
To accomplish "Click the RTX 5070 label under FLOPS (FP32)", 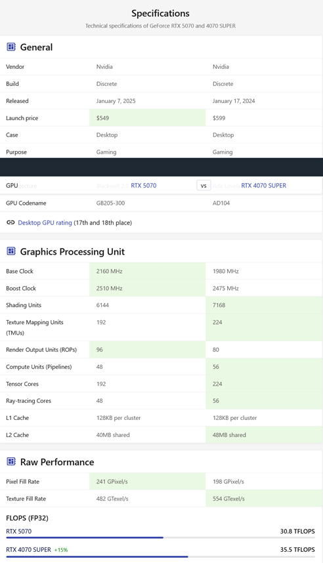I will pyautogui.click(x=18, y=531).
